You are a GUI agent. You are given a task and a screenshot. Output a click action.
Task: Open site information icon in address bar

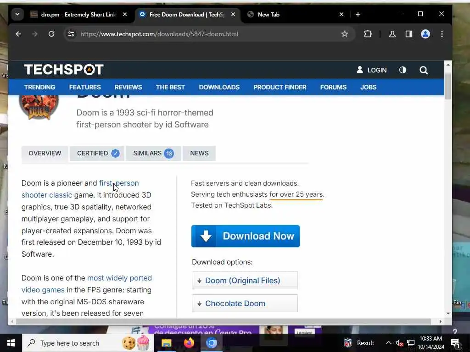71,34
